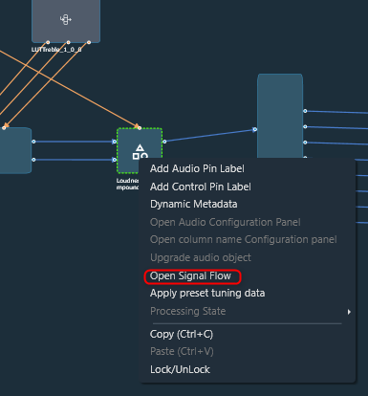Select Copy (Ctrl+C) in context menu
Image resolution: width=368 pixels, height=396 pixels.
(182, 334)
